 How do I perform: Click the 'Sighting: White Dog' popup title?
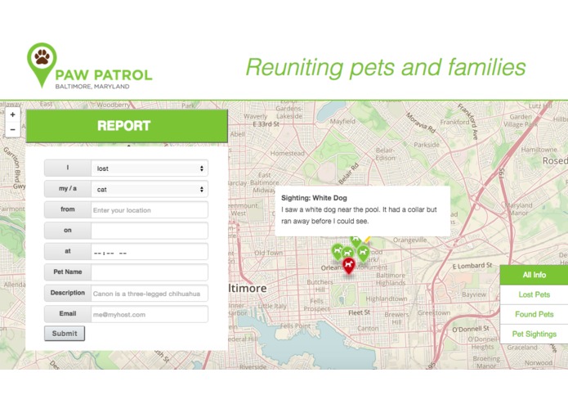click(314, 198)
